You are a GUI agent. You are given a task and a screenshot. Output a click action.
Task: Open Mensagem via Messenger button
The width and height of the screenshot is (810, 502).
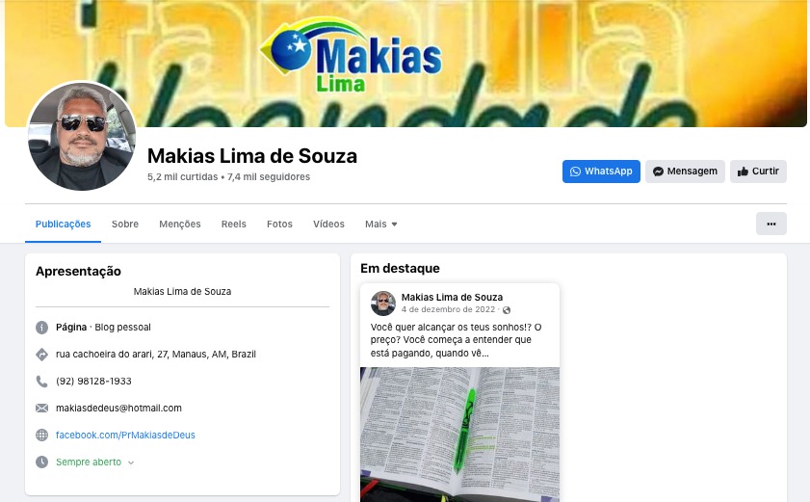click(685, 172)
